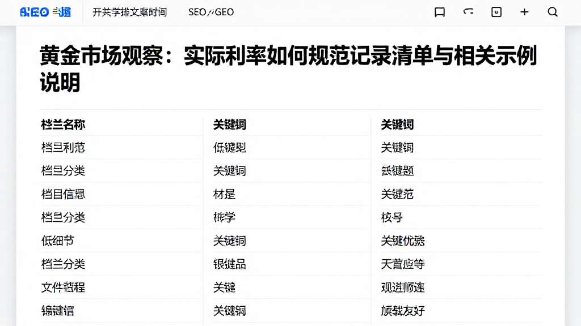Viewport: 581px width, 326px height.
Task: Select the first-column cell beside 材是
Action: 63,194
